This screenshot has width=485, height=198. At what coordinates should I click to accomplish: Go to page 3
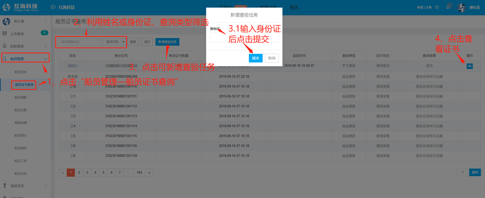click(x=87, y=173)
